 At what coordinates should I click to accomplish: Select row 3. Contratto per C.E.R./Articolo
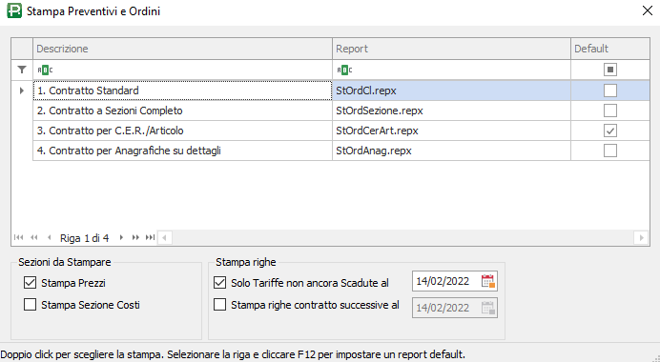point(183,131)
